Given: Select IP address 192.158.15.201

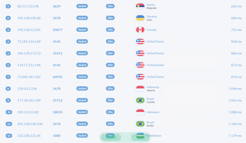Looking at the screenshot, I should tap(29, 30).
